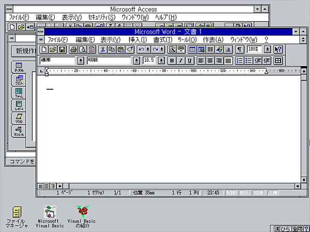Open Word's application control menu box
The width and height of the screenshot is (310, 232).
click(40, 31)
